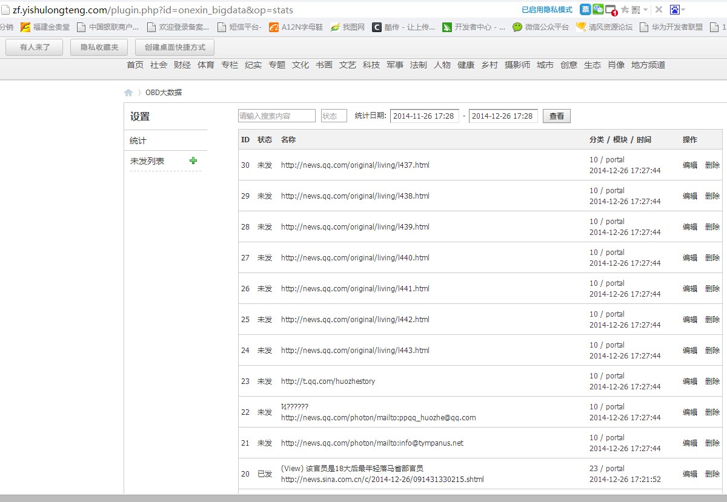Open the 科技 navigation menu item

click(x=371, y=65)
